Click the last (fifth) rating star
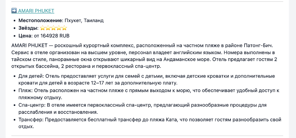 click(x=64, y=28)
